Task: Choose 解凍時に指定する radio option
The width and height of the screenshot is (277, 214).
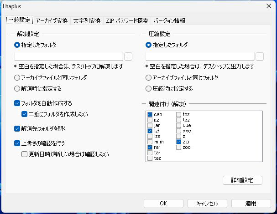Action: pos(17,89)
